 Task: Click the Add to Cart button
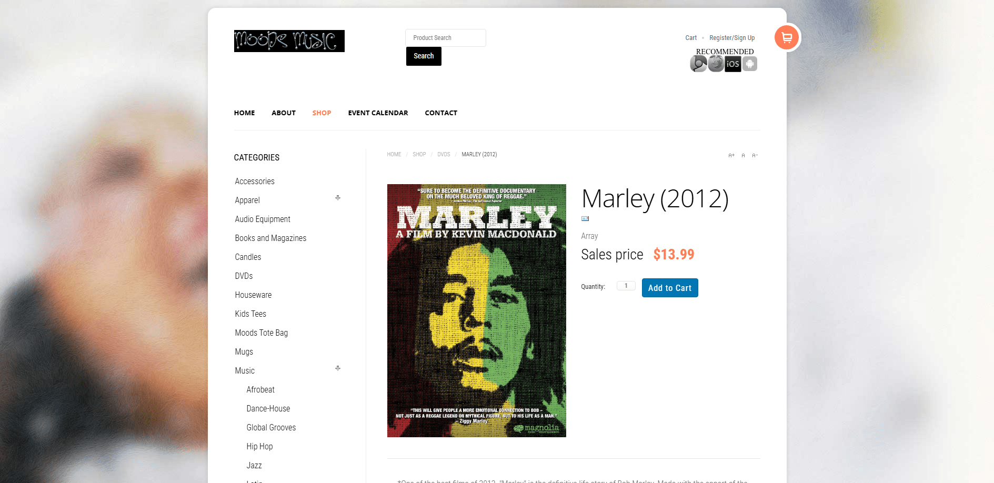pos(670,288)
